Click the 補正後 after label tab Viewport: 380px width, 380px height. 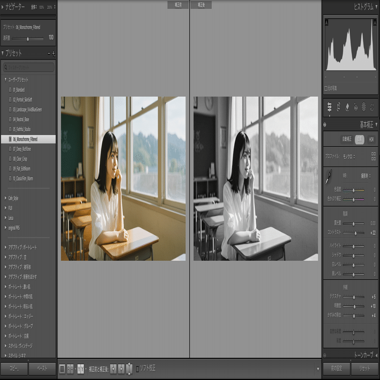(201, 5)
